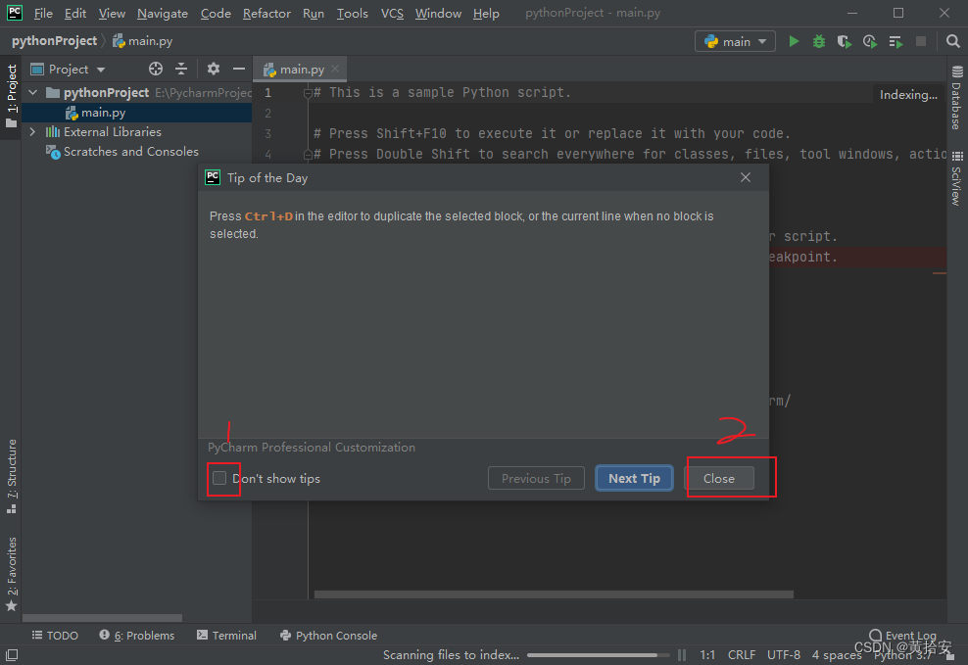Viewport: 968px width, 665px height.
Task: Click line number 3 in the gutter
Action: click(267, 134)
